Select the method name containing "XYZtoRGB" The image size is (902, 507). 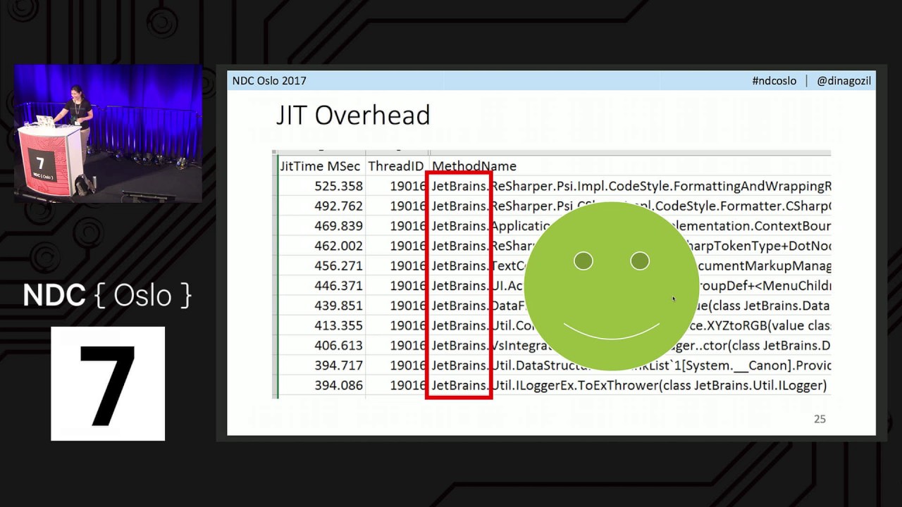[631, 326]
